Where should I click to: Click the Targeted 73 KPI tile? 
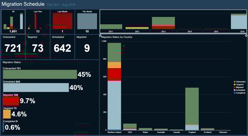(x=38, y=47)
